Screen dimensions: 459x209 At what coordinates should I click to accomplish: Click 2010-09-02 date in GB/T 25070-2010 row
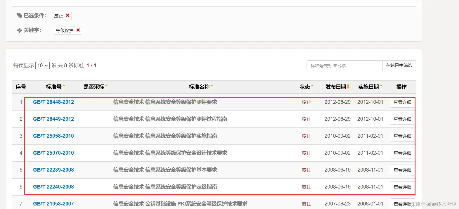click(x=338, y=153)
